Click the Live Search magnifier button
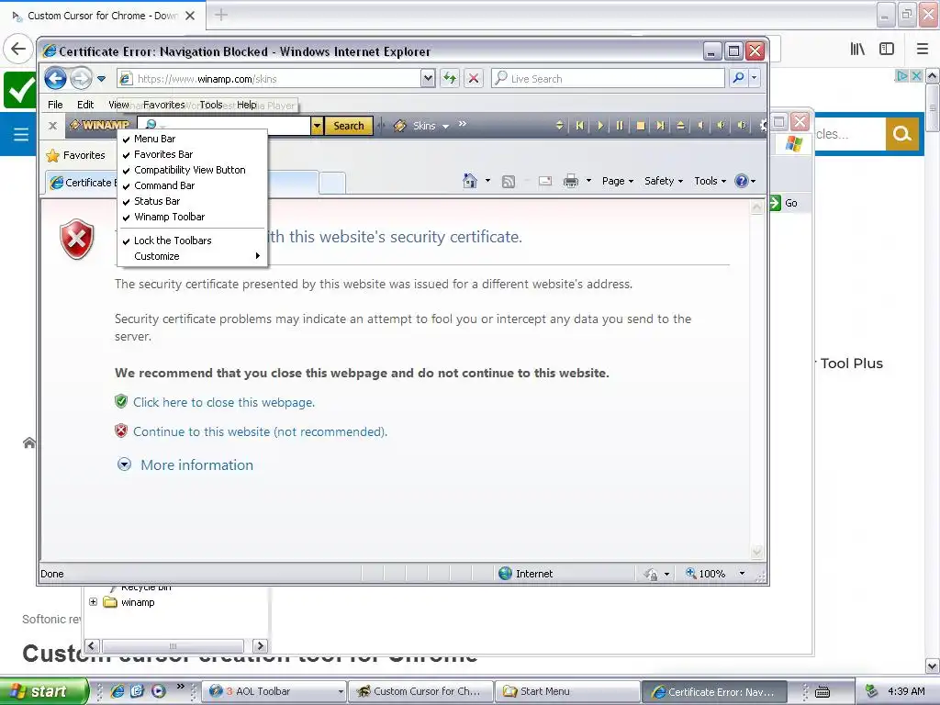 [x=739, y=79]
